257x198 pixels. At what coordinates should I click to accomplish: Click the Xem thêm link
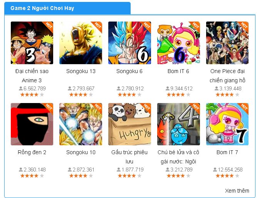237,191
